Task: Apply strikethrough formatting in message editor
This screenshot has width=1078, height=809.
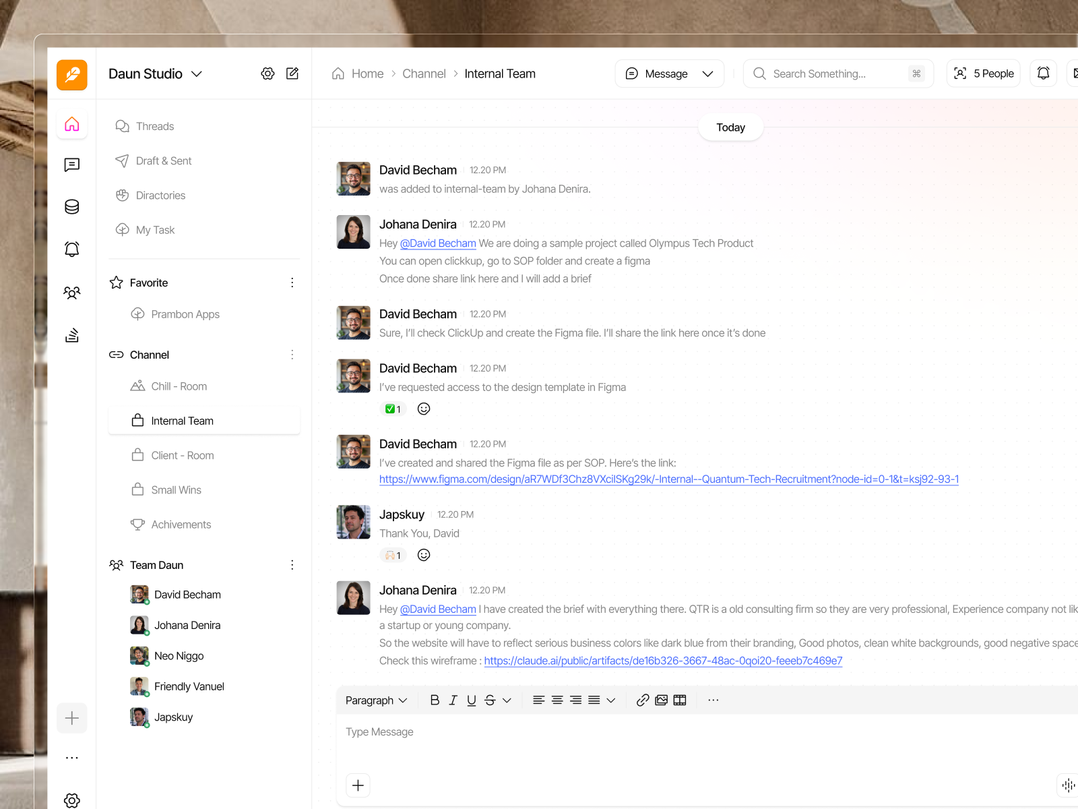Action: [490, 700]
